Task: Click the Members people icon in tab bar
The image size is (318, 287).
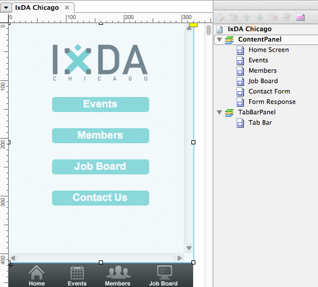Action: tap(118, 272)
